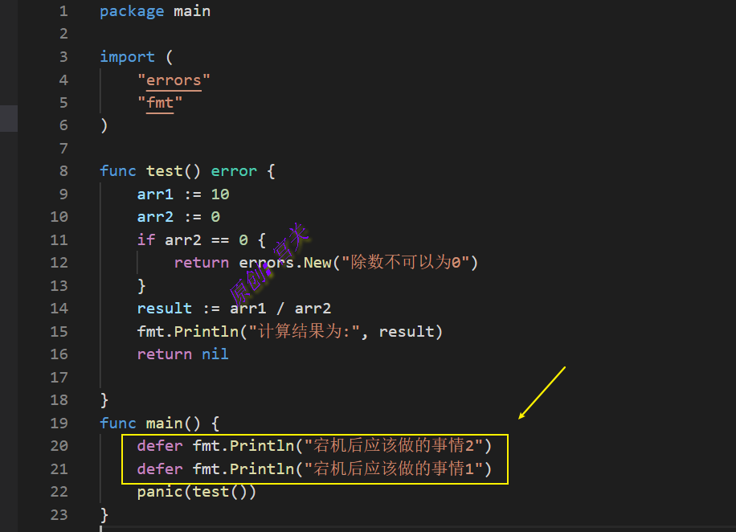
Task: Place cursor on the "import" keyword
Action: pos(127,57)
